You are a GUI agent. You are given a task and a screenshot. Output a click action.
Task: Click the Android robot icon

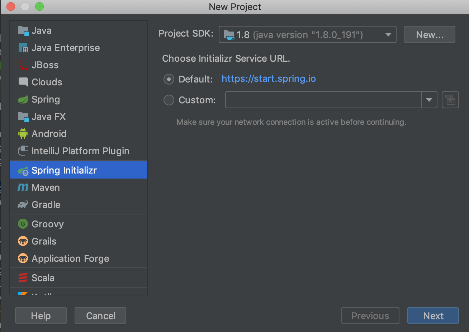coord(23,134)
